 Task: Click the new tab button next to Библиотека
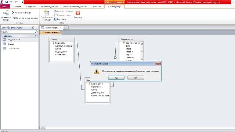click(x=66, y=27)
